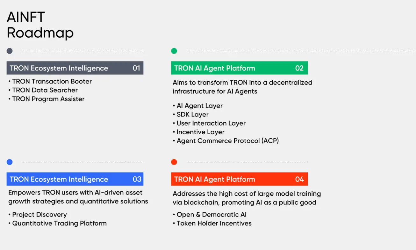Click the TRON Transaction Booter item

tap(52, 81)
